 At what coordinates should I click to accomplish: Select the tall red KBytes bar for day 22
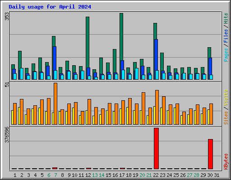point(156,148)
